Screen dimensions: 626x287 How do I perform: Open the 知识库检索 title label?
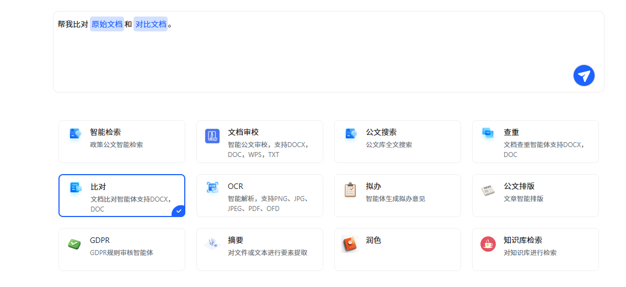click(522, 240)
